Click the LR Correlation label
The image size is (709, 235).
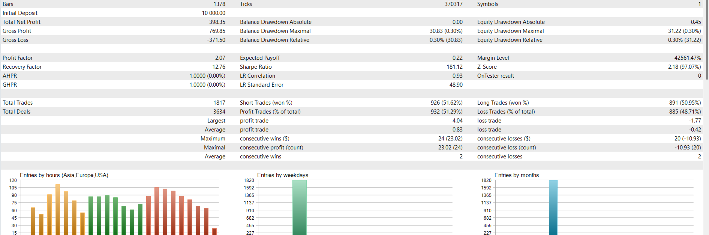[257, 76]
